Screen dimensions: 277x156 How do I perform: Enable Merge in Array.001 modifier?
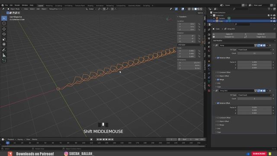pyautogui.click(x=218, y=125)
